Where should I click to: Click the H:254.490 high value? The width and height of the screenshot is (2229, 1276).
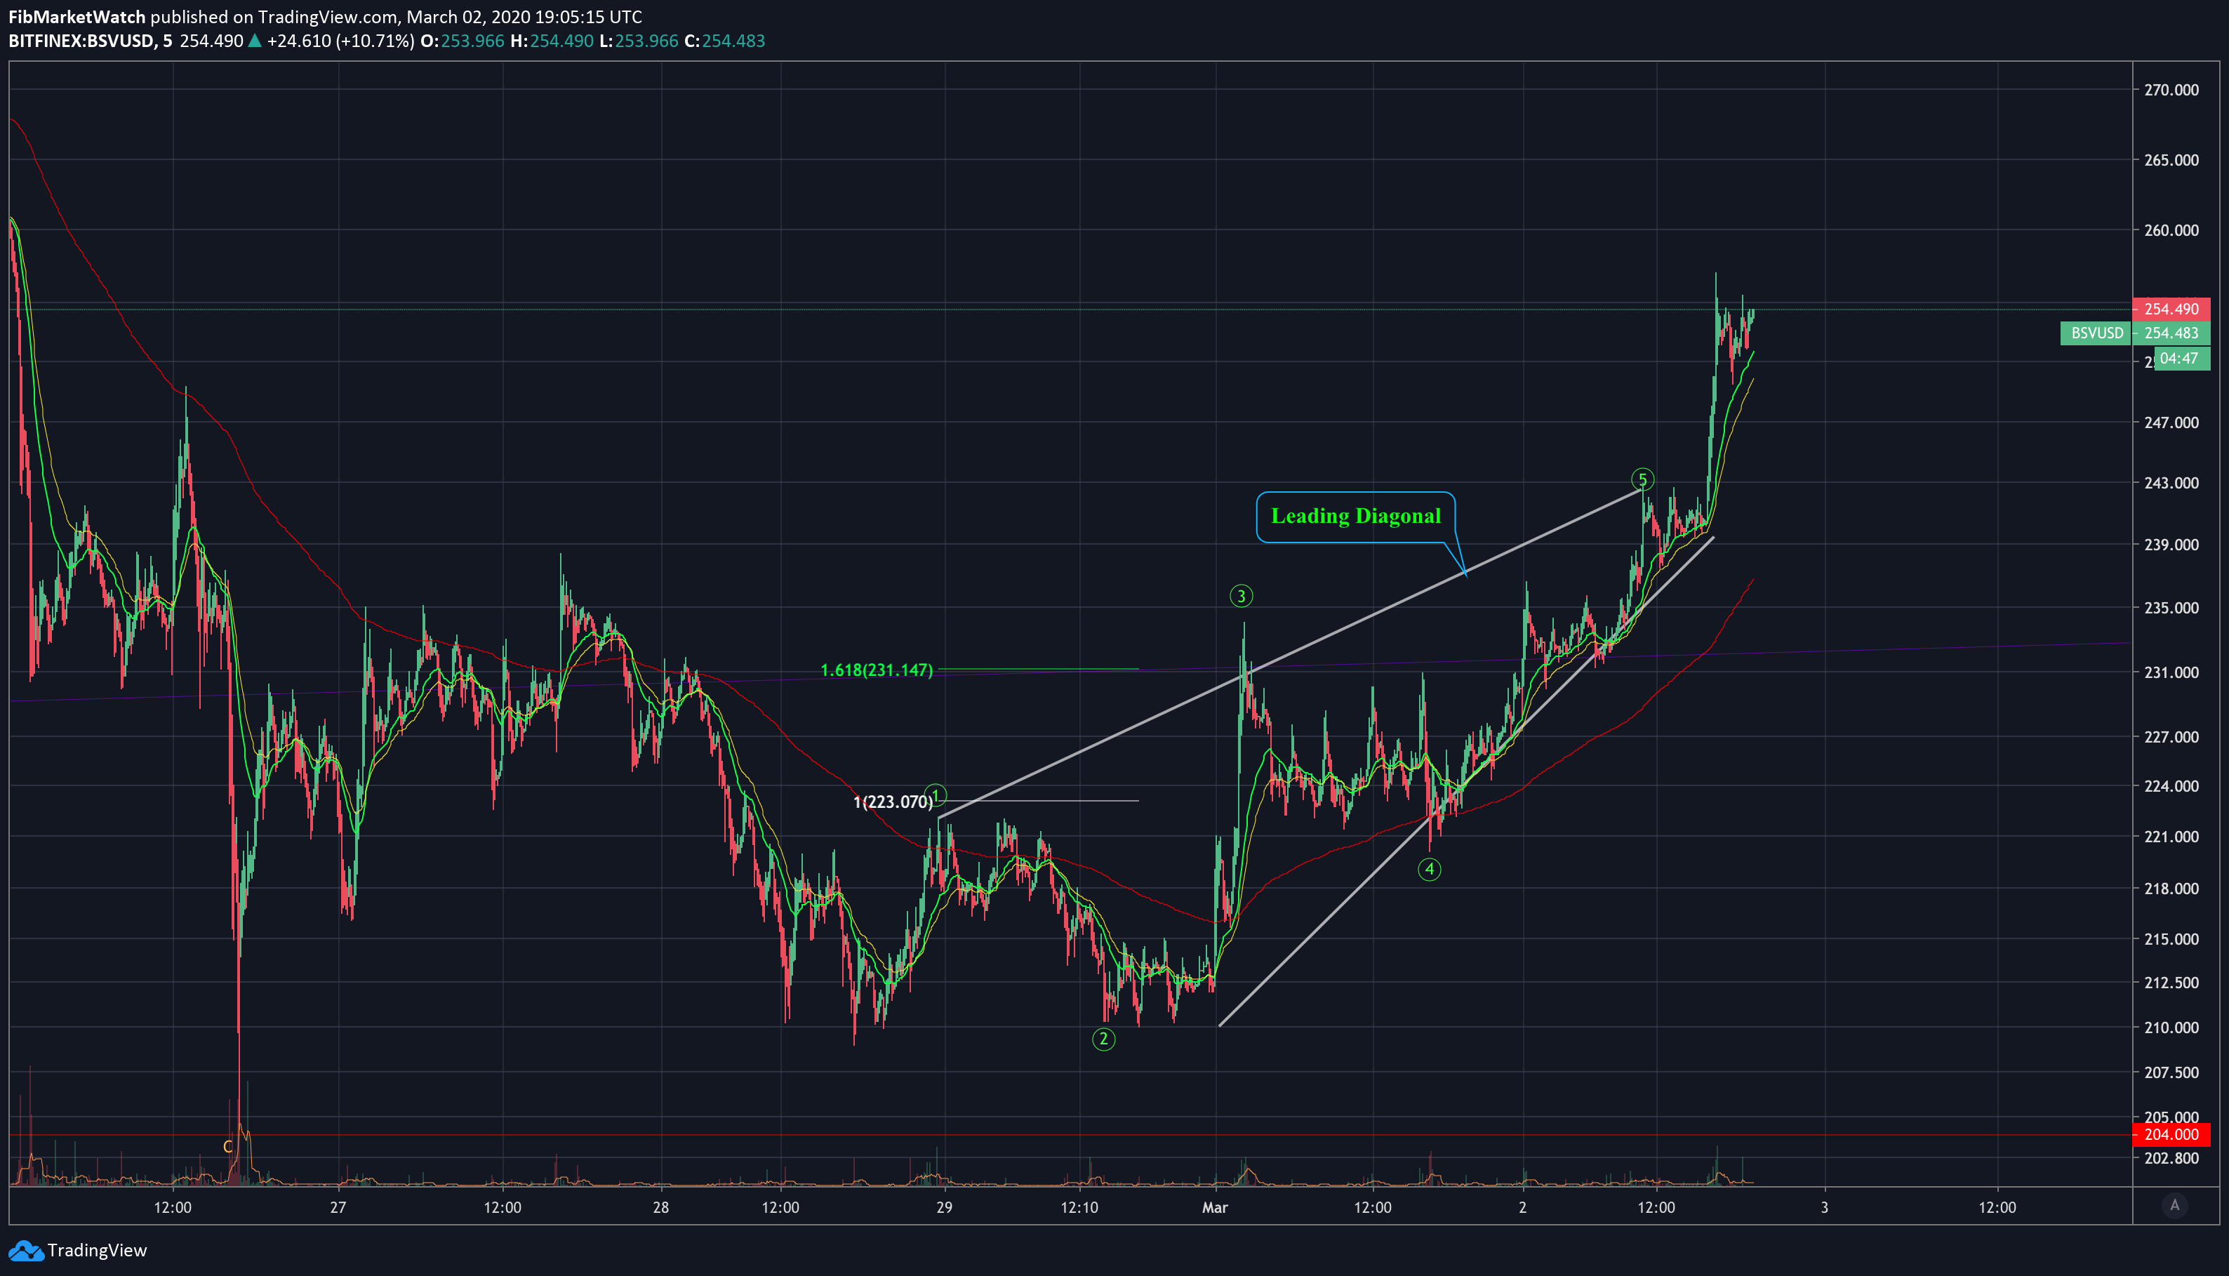552,41
